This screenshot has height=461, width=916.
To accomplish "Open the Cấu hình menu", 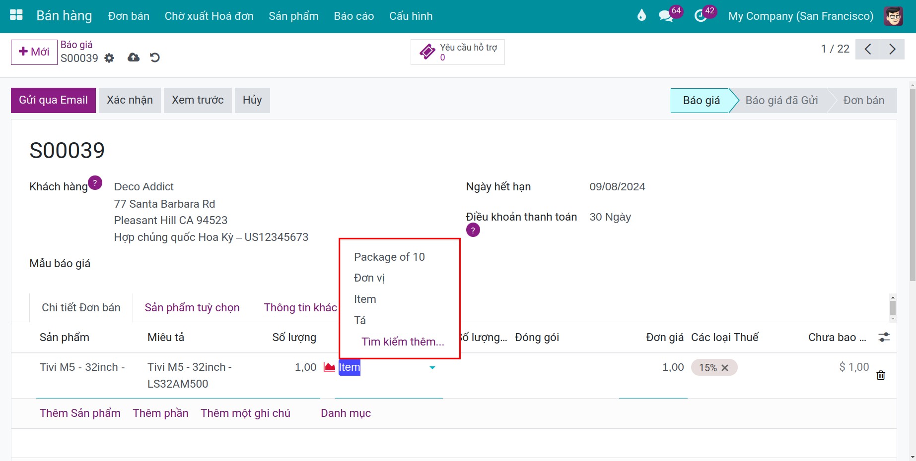I will [x=411, y=16].
